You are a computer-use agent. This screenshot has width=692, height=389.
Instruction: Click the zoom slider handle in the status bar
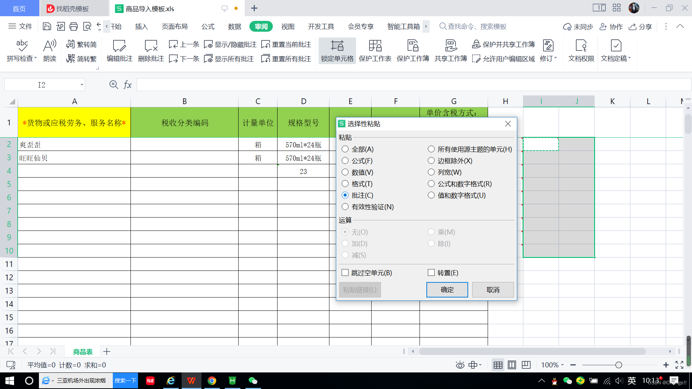coord(618,365)
